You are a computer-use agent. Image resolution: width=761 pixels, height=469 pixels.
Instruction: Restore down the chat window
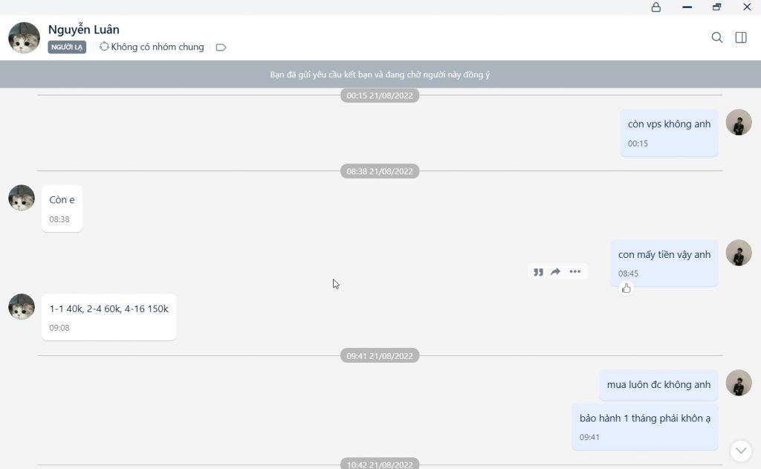pyautogui.click(x=716, y=7)
